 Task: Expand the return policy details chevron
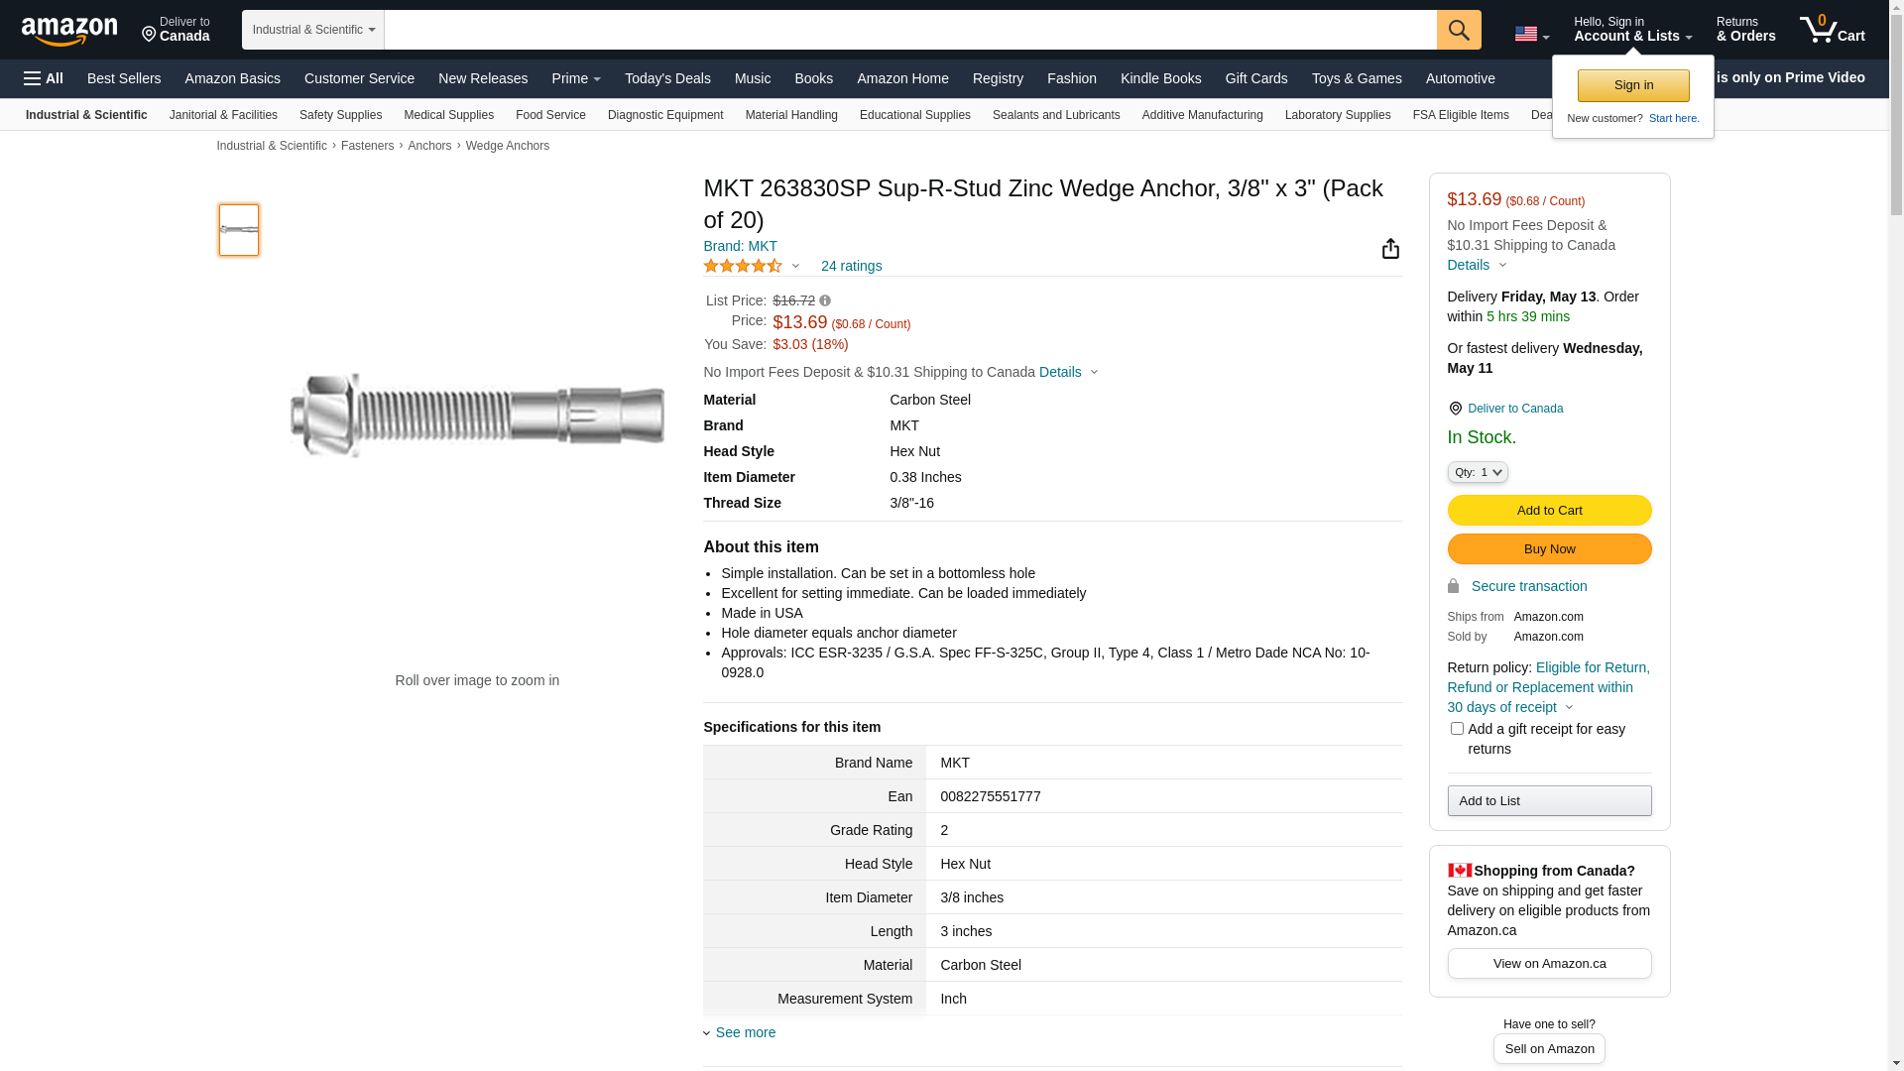[x=1569, y=708]
